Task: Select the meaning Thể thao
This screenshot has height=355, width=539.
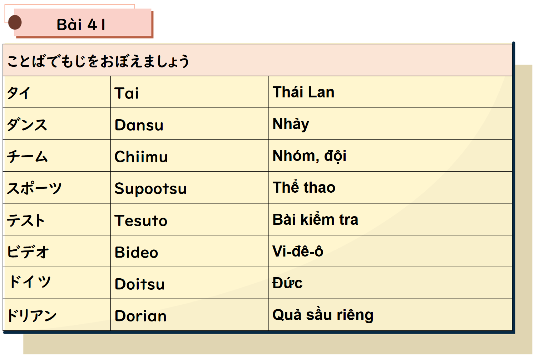Action: point(304,187)
